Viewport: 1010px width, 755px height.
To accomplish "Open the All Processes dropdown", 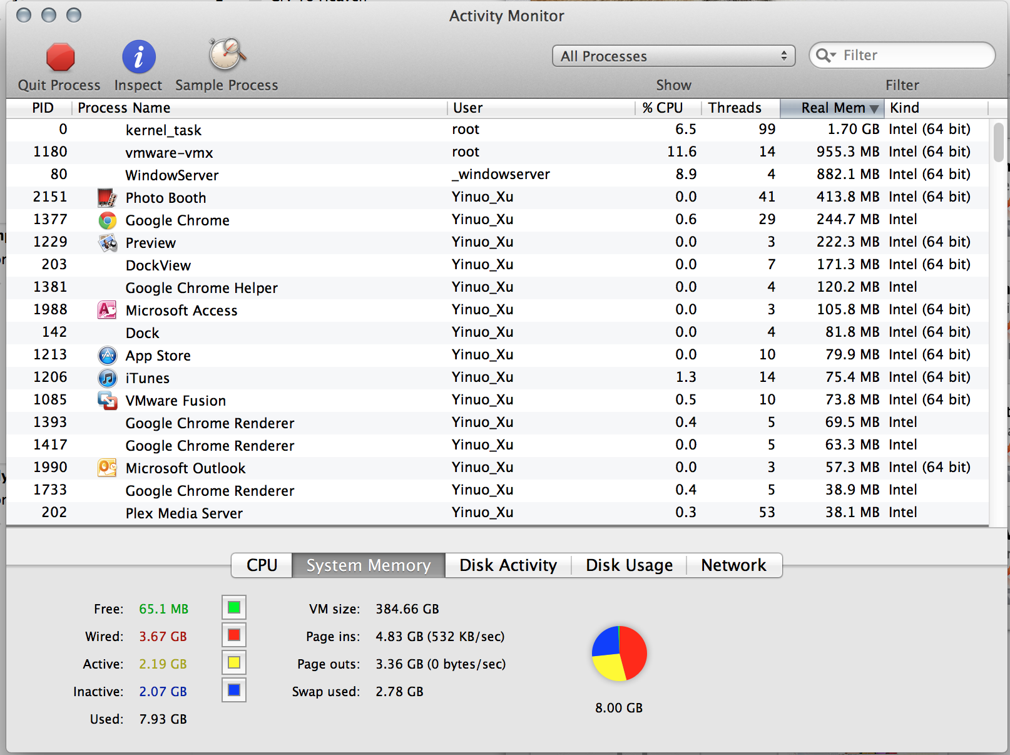I will 674,56.
